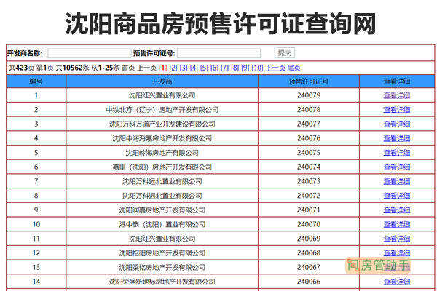Image resolution: width=437 pixels, height=291 pixels.
Task: Select developer 沈阳万科万通产业开发建设有限公司
Action: pyautogui.click(x=162, y=124)
